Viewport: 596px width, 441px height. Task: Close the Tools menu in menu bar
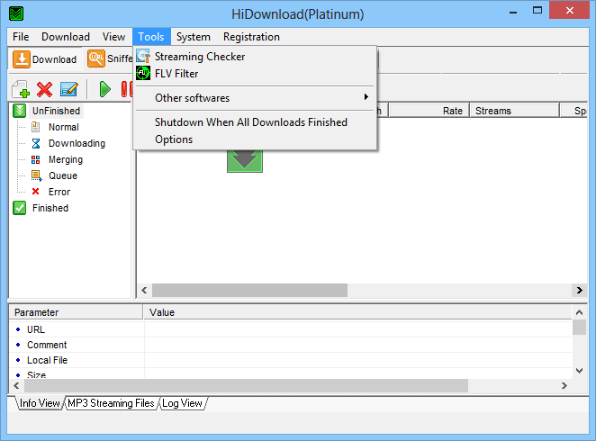[151, 37]
